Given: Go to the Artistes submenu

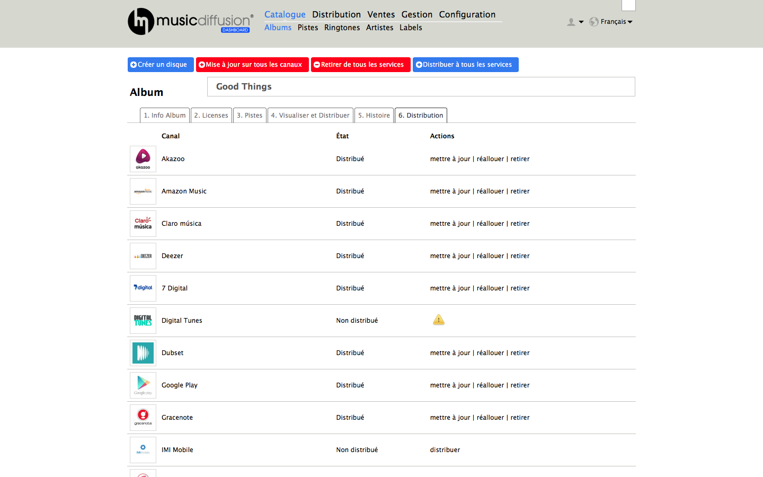Looking at the screenshot, I should coord(380,28).
